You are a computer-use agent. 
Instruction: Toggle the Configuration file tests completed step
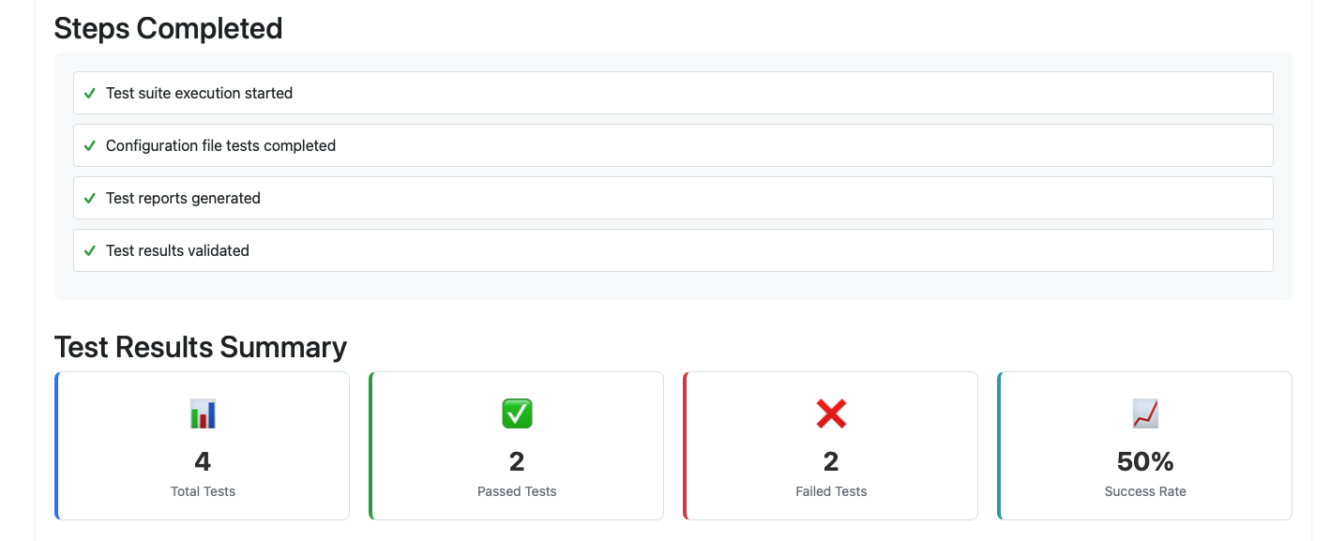[x=672, y=145]
